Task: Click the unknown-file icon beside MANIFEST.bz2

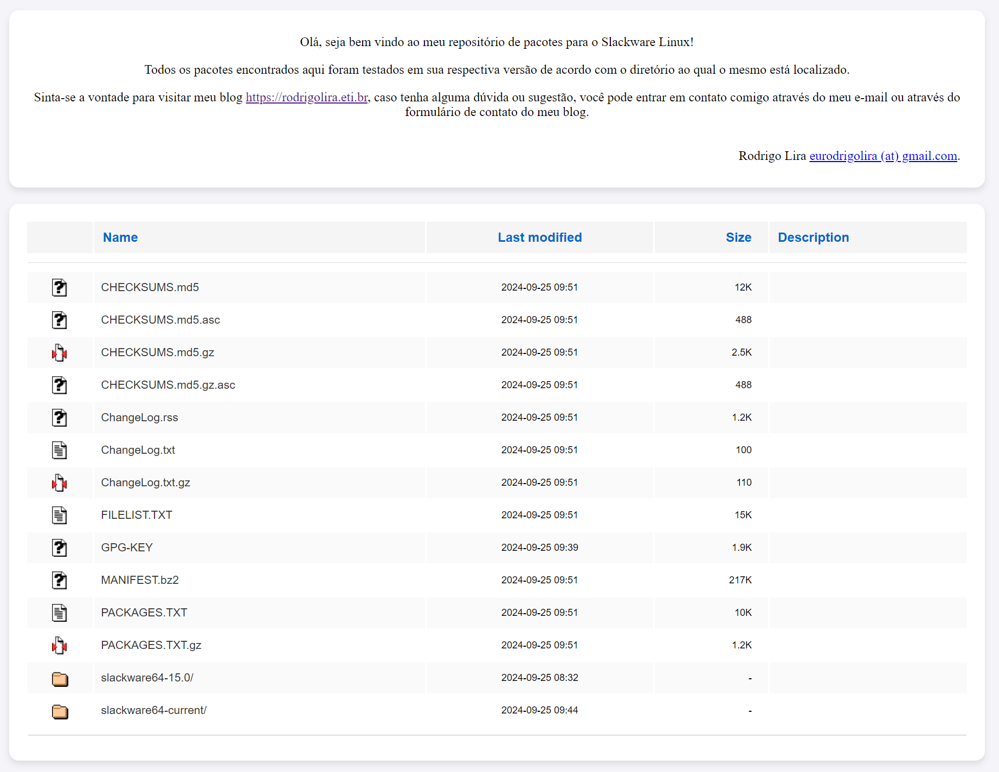Action: (x=60, y=580)
